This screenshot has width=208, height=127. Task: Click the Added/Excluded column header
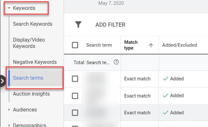180,45
